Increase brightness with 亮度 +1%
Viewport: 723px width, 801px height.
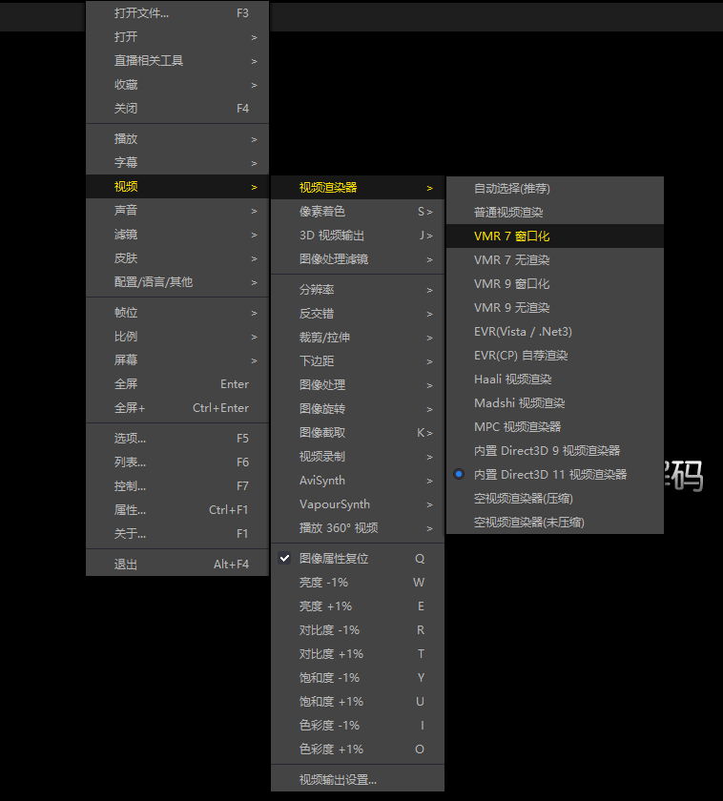click(325, 606)
